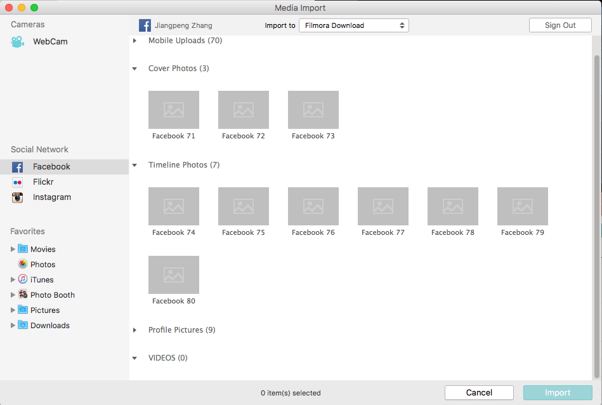602x405 pixels.
Task: Open Downloads label in Favorites
Action: [50, 326]
